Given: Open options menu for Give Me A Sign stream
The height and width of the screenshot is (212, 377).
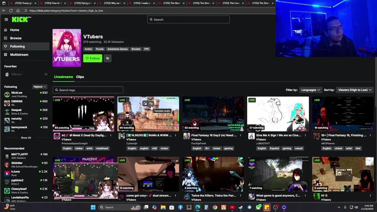Looking at the screenshot, I should coord(305,135).
